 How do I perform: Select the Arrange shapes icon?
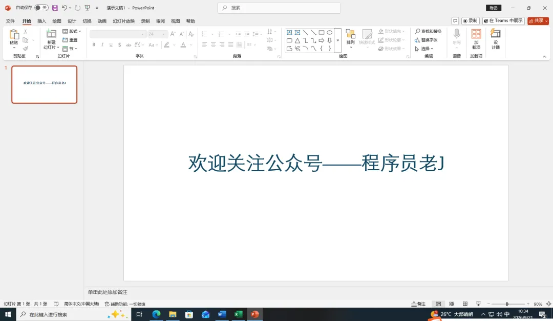350,34
